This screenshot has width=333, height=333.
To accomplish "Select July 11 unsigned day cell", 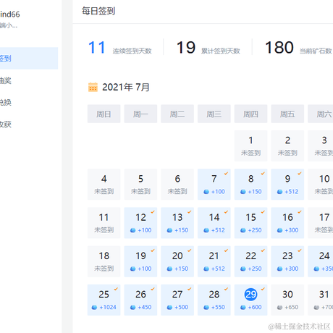I will 104,223.
